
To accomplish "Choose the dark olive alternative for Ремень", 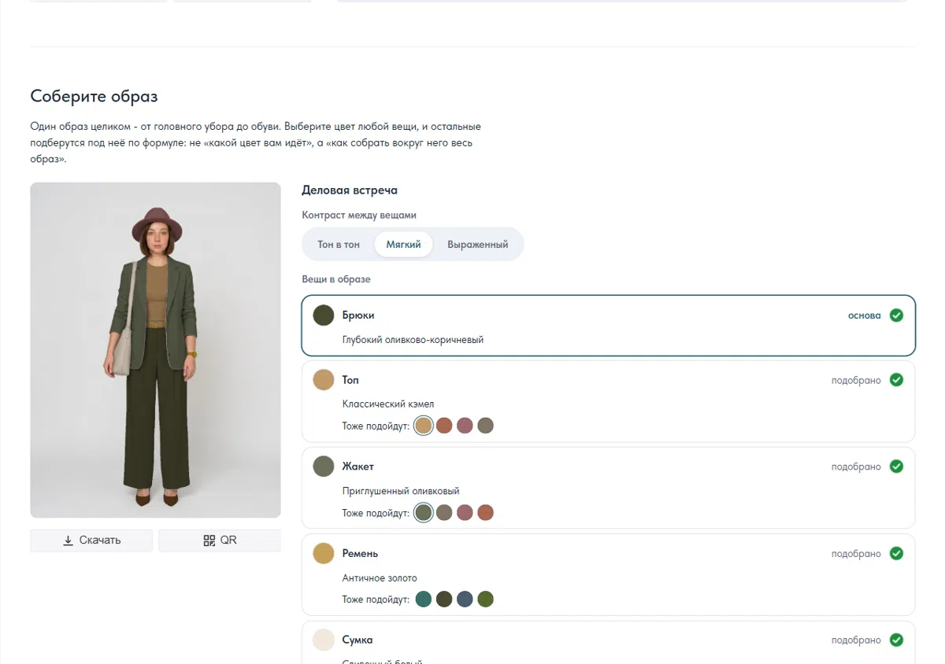I will (x=444, y=599).
